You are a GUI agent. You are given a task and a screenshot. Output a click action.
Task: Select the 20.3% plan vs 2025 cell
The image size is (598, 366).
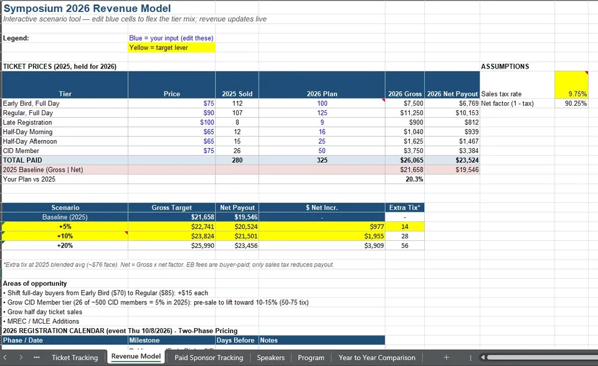pos(405,179)
